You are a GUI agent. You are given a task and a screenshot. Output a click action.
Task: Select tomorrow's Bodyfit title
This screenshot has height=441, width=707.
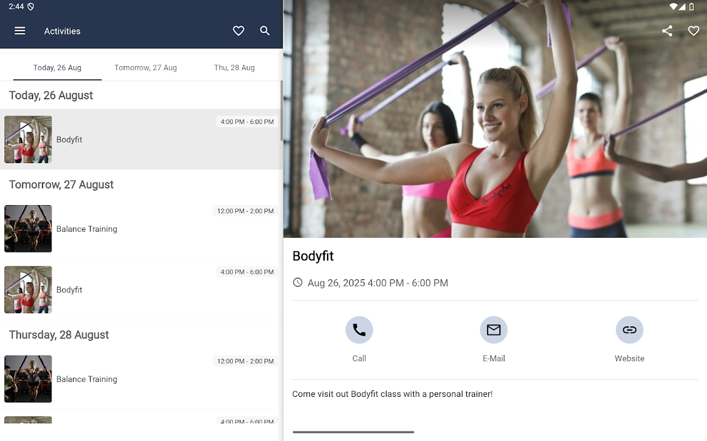tap(69, 289)
